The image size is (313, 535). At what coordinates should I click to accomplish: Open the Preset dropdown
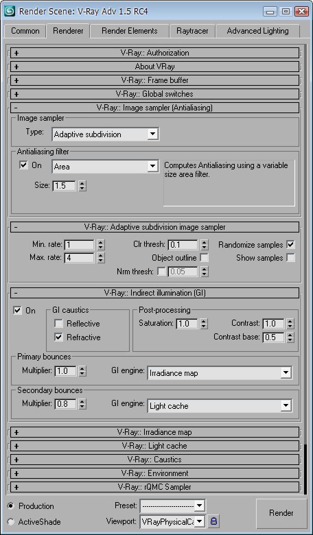[x=172, y=506]
